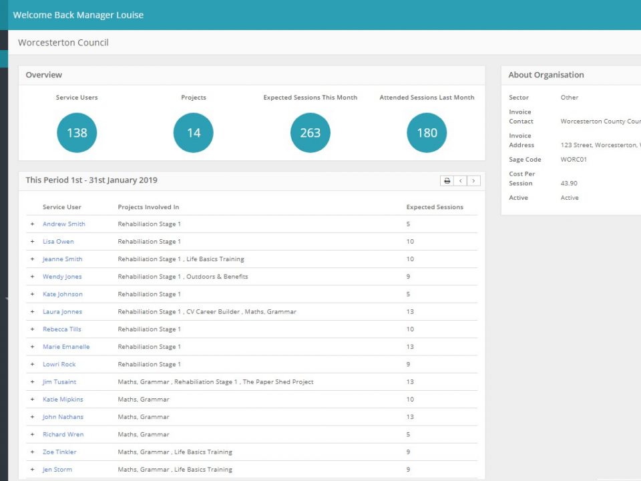The image size is (641, 481).
Task: Click the 14 Projects circle
Action: [x=194, y=133]
